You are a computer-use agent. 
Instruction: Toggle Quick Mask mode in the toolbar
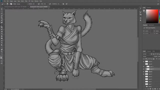[2, 61]
